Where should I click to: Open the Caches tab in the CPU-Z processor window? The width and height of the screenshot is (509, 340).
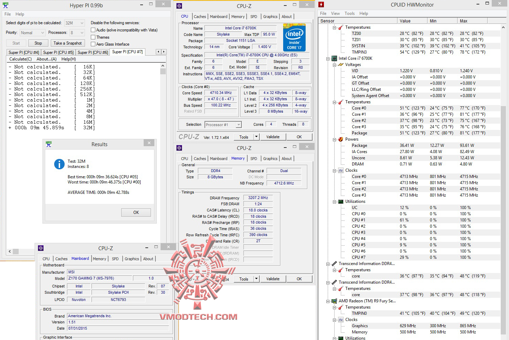point(200,17)
